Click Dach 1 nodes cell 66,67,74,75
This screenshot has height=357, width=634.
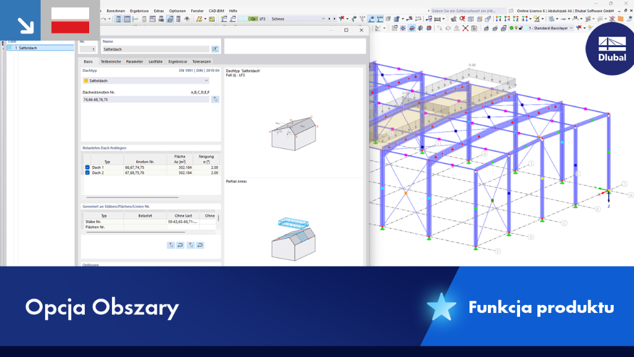[145, 167]
